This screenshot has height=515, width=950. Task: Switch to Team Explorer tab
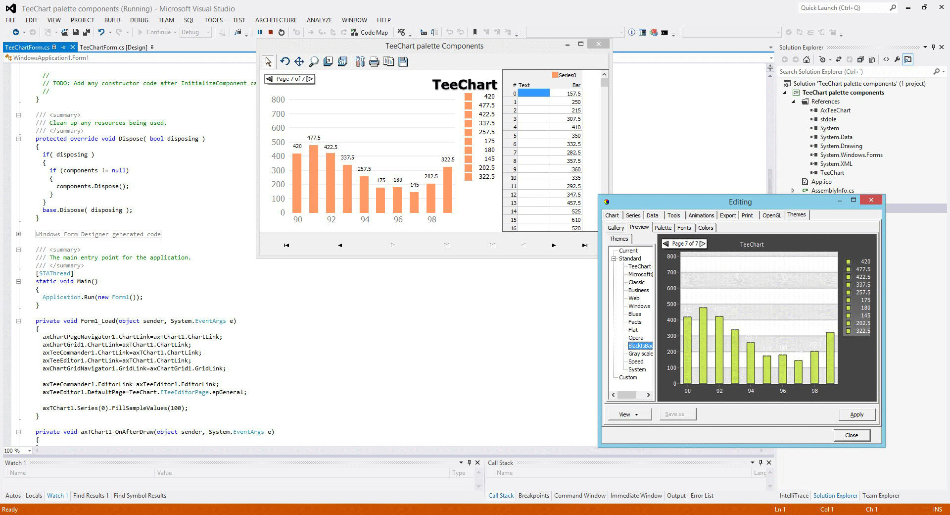881,496
